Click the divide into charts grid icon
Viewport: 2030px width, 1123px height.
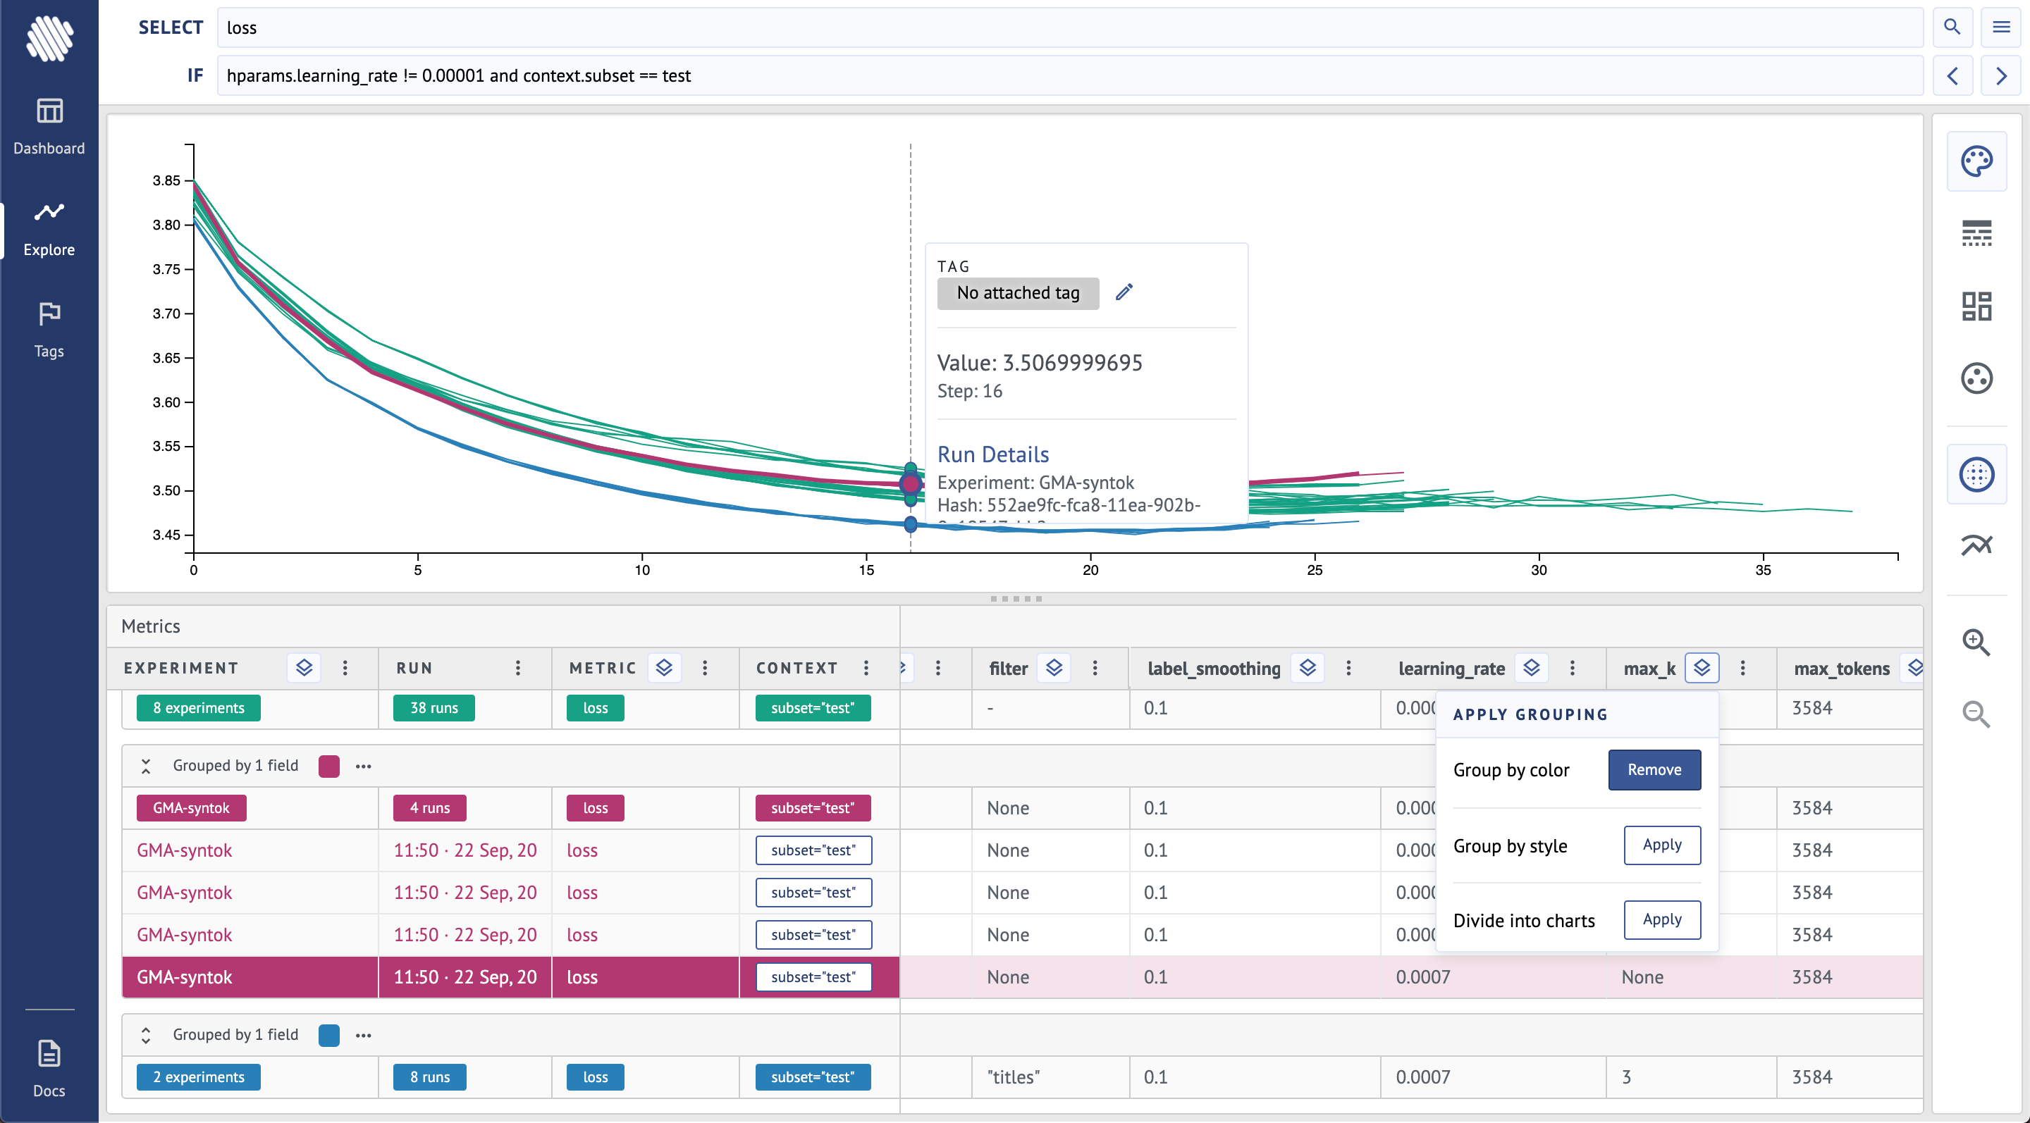point(1976,306)
